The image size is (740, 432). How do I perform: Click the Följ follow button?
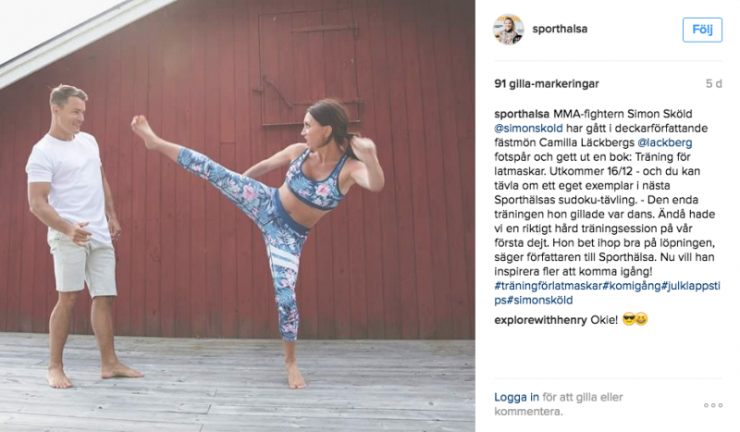[x=702, y=30]
